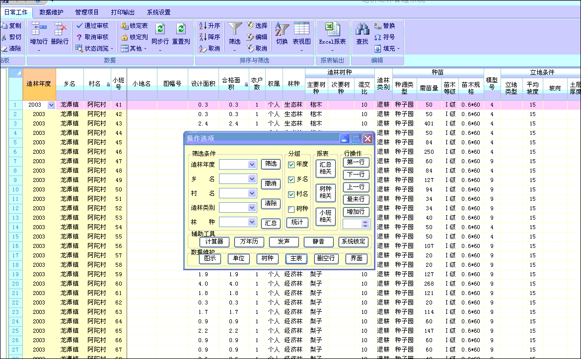
Task: Uncheck the 村名 grouping checkbox
Action: click(x=291, y=194)
